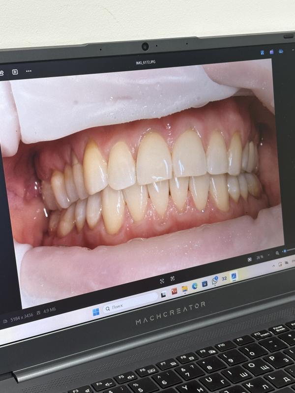Click the zoom magnifier icon
This screenshot has width=295, height=393.
pos(277,253)
